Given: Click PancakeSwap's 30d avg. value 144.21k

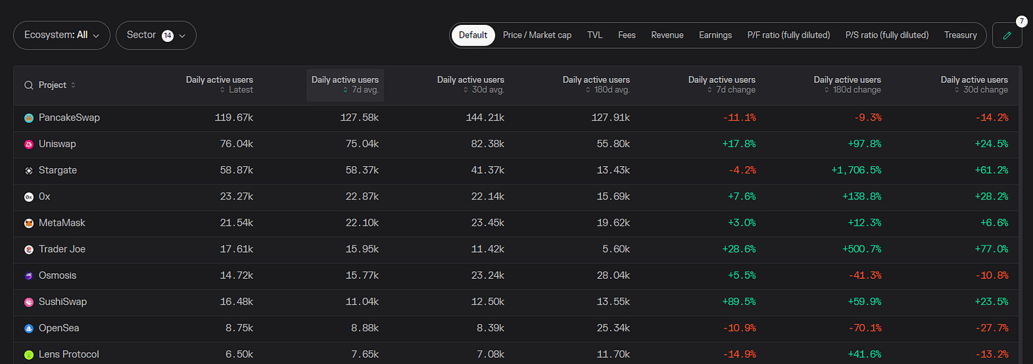Looking at the screenshot, I should (485, 118).
